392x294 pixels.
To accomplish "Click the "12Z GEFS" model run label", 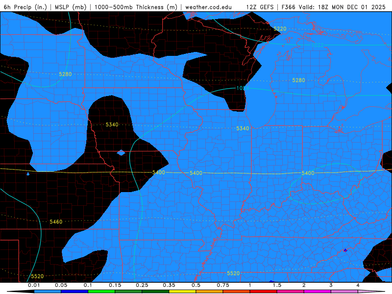I will 260,7.
